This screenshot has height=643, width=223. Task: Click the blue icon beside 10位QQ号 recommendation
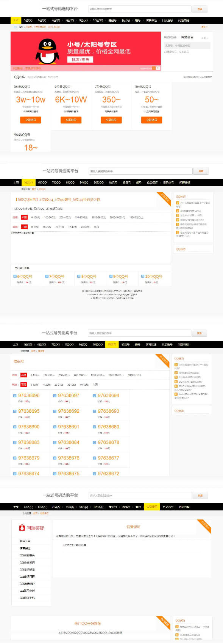[142, 277]
